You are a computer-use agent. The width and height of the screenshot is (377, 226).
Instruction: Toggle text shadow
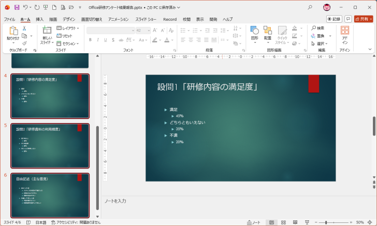point(113,40)
